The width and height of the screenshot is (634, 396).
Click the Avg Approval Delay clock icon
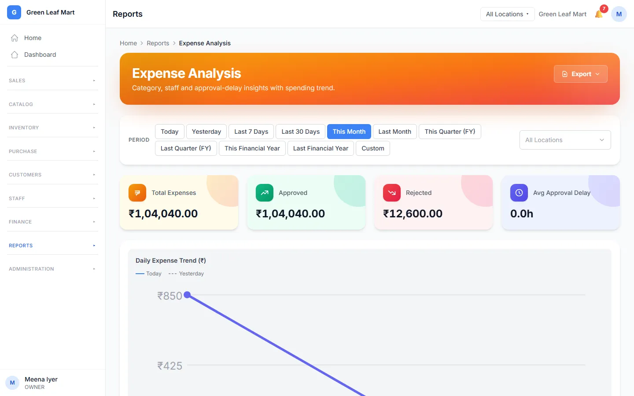tap(519, 193)
